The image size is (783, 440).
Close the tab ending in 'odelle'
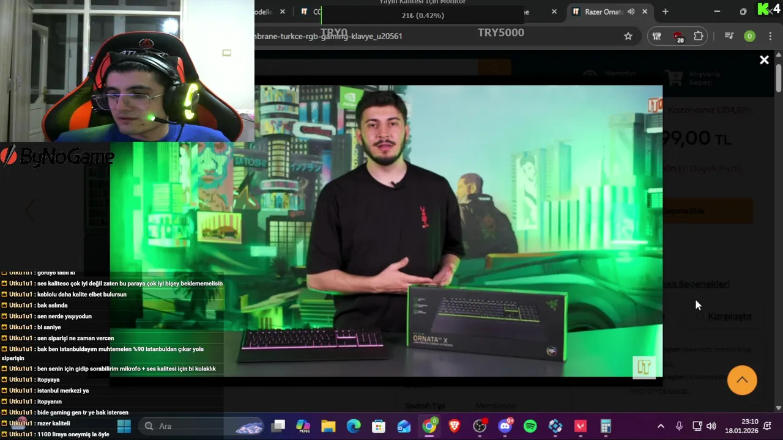tap(283, 12)
